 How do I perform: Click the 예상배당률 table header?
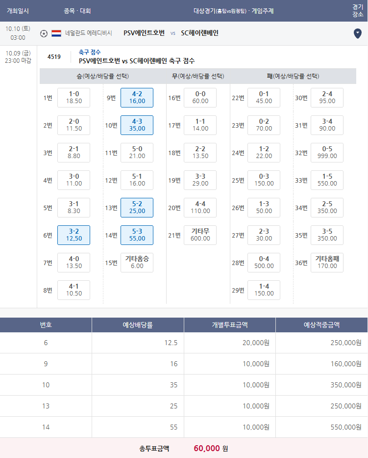point(138,325)
